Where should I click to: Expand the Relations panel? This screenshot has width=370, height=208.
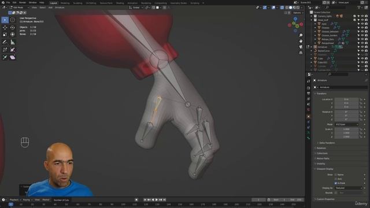pyautogui.click(x=321, y=148)
